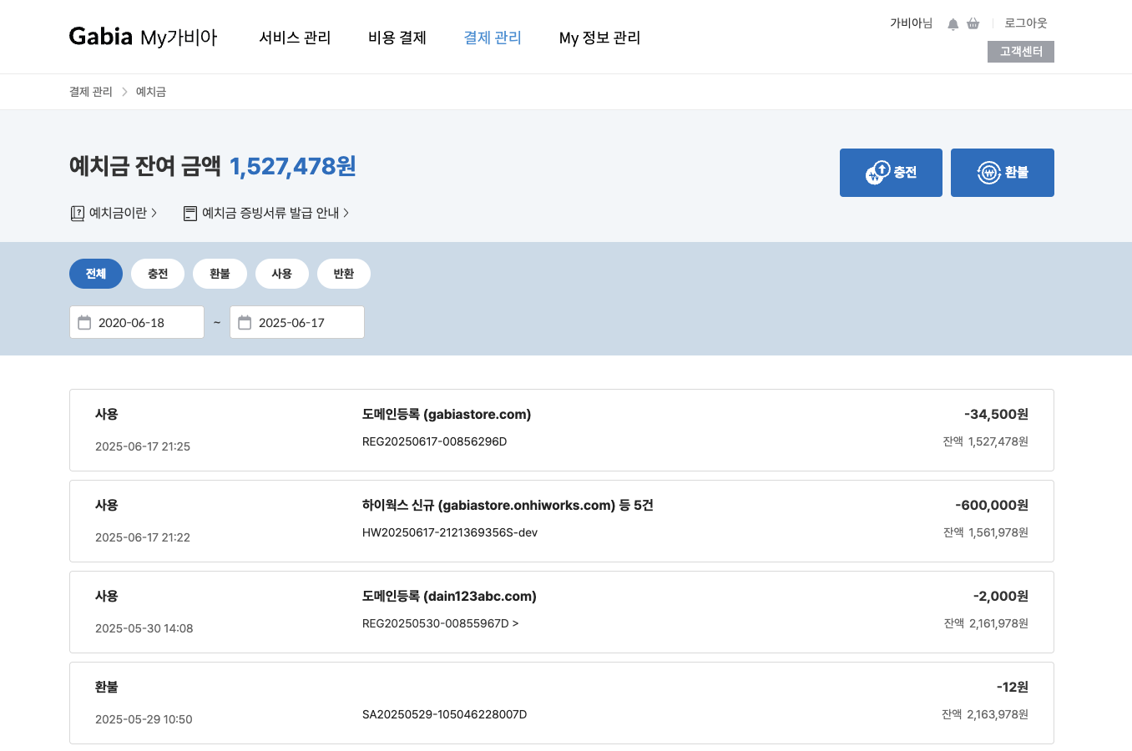
Task: Open the start date 2020-06-18 picker
Action: pyautogui.click(x=136, y=321)
